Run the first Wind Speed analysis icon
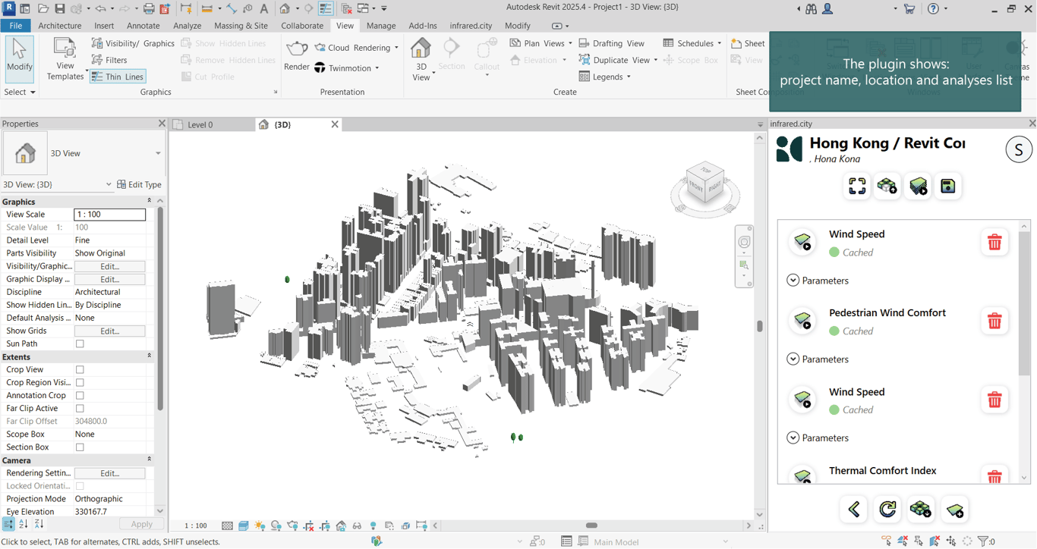Image resolution: width=1037 pixels, height=549 pixels. coord(802,243)
